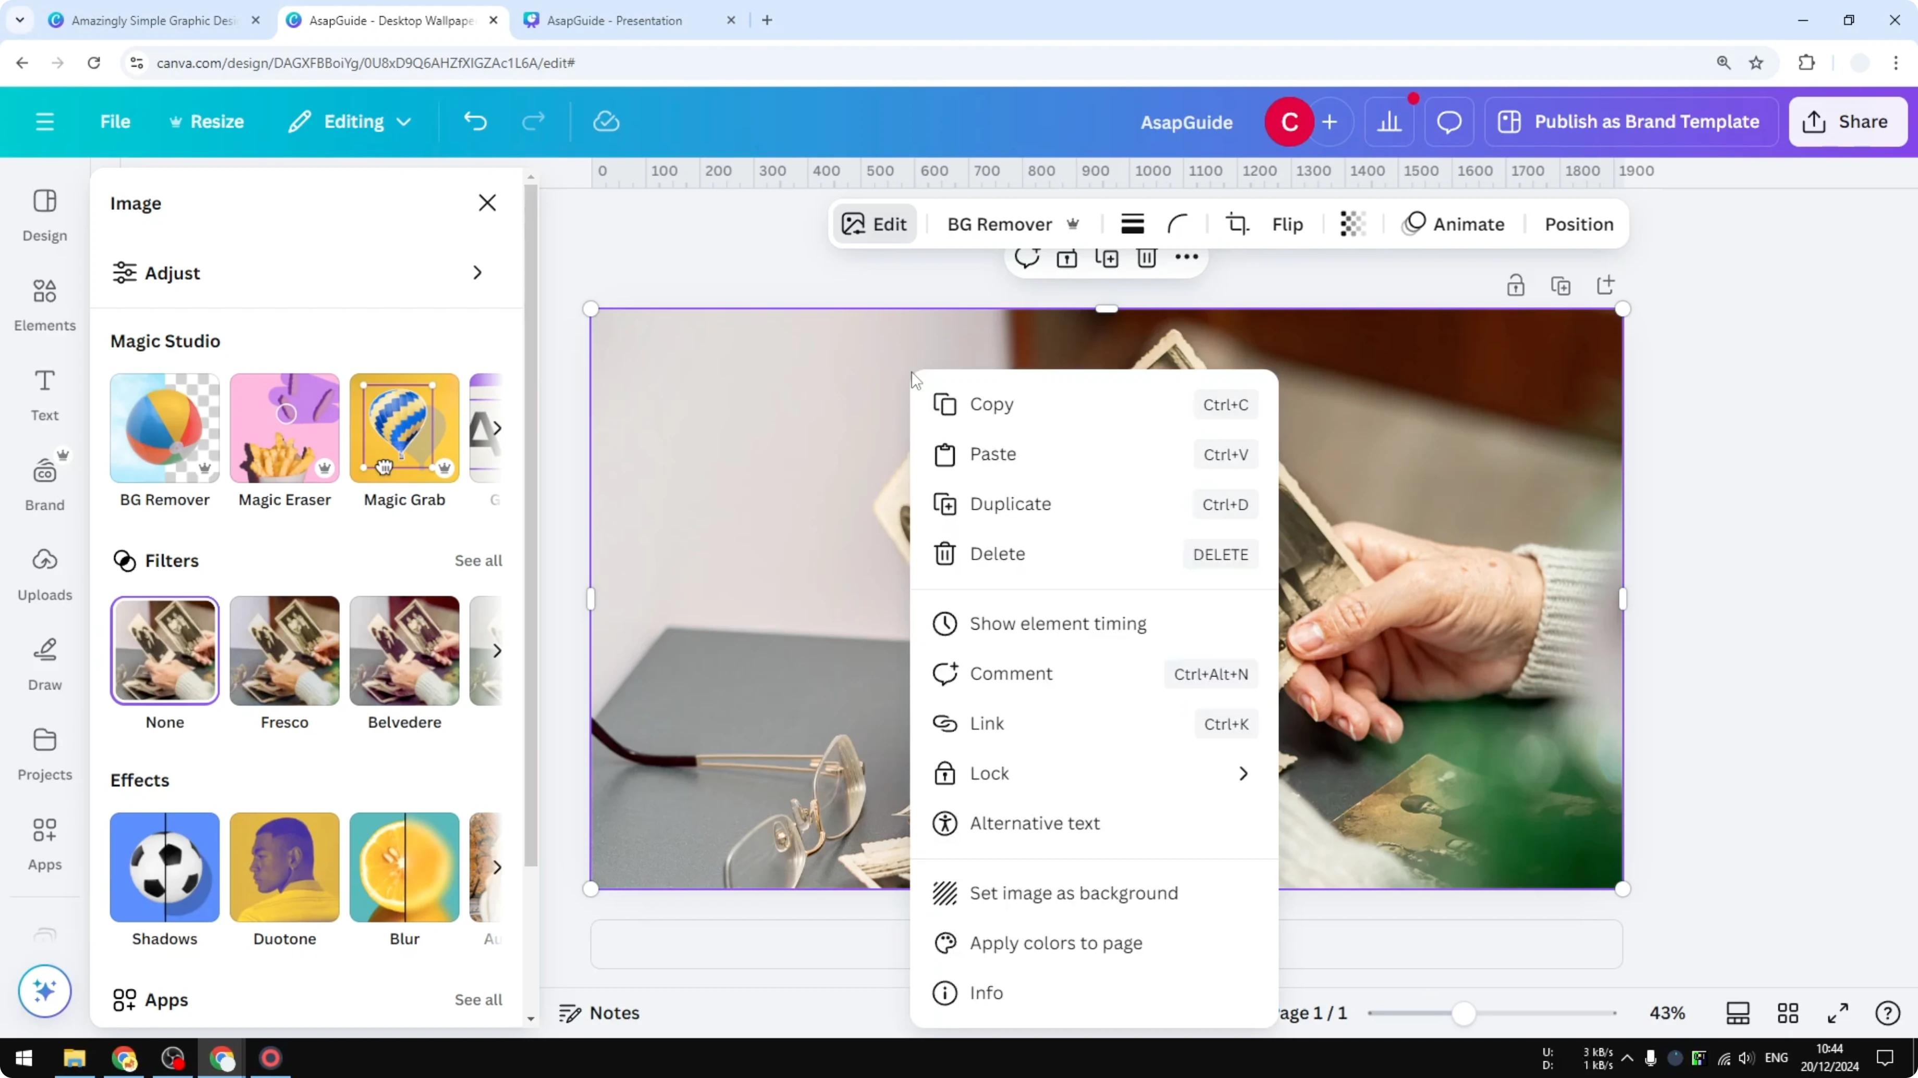Delete the image using the trash icon
This screenshot has width=1918, height=1078.
coord(1147,258)
